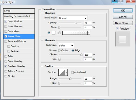
Task: Open the gradient preset dropdown arrow
Action: pyautogui.click(x=89, y=33)
